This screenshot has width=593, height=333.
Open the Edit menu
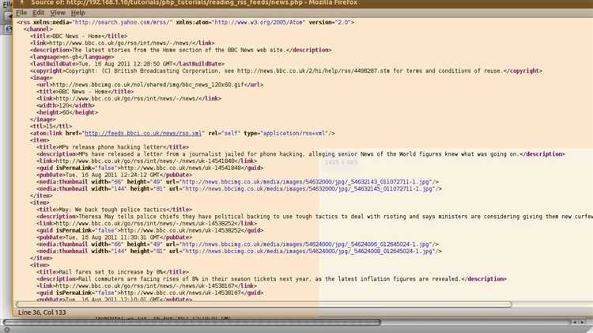38,13
